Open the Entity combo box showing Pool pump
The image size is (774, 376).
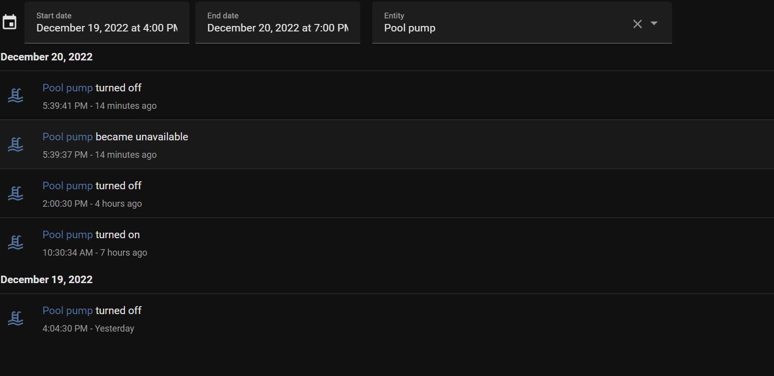point(522,22)
